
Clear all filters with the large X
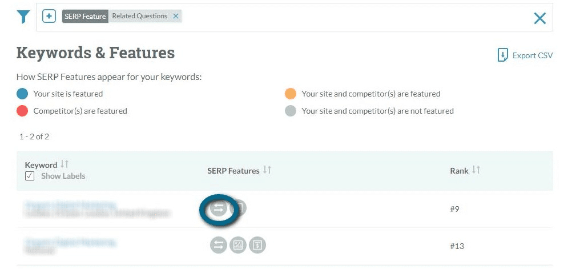[539, 18]
